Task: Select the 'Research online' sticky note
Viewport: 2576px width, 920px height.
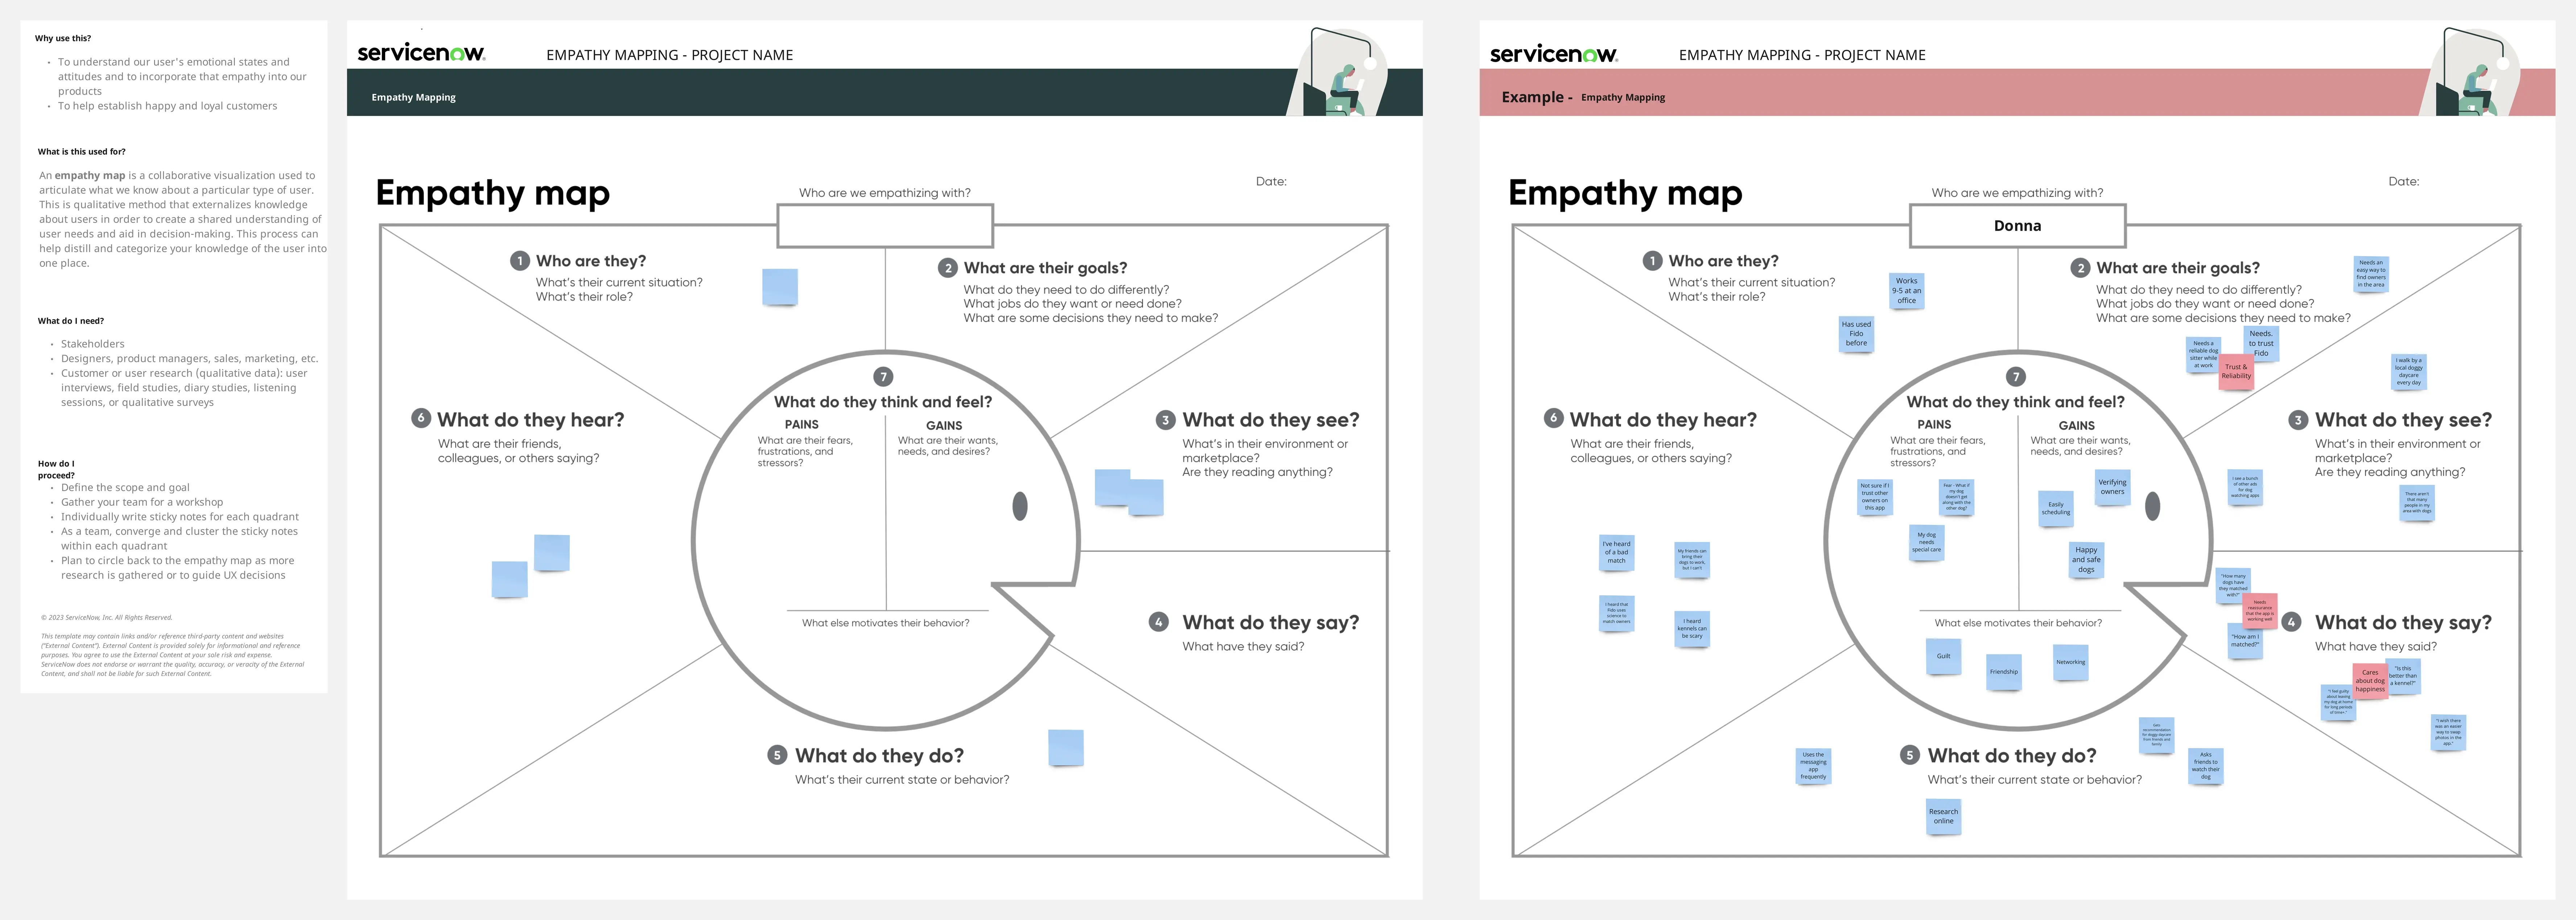Action: (1943, 816)
